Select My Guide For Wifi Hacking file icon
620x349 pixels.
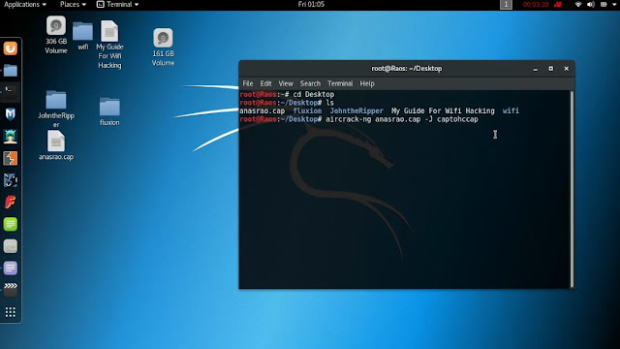(x=109, y=45)
